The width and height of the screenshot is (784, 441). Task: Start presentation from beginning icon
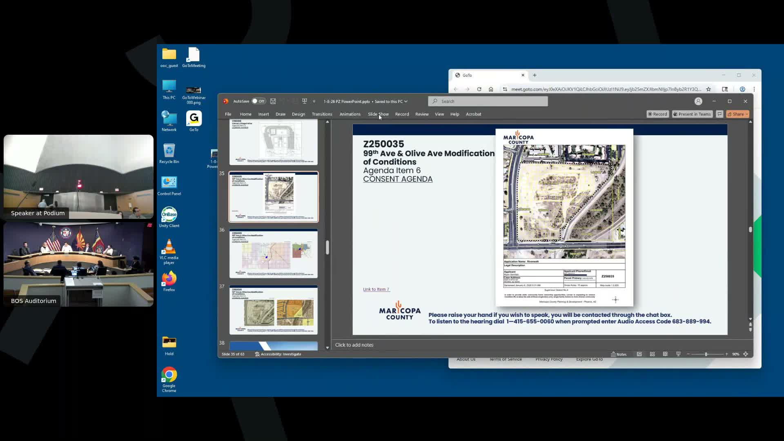(304, 101)
